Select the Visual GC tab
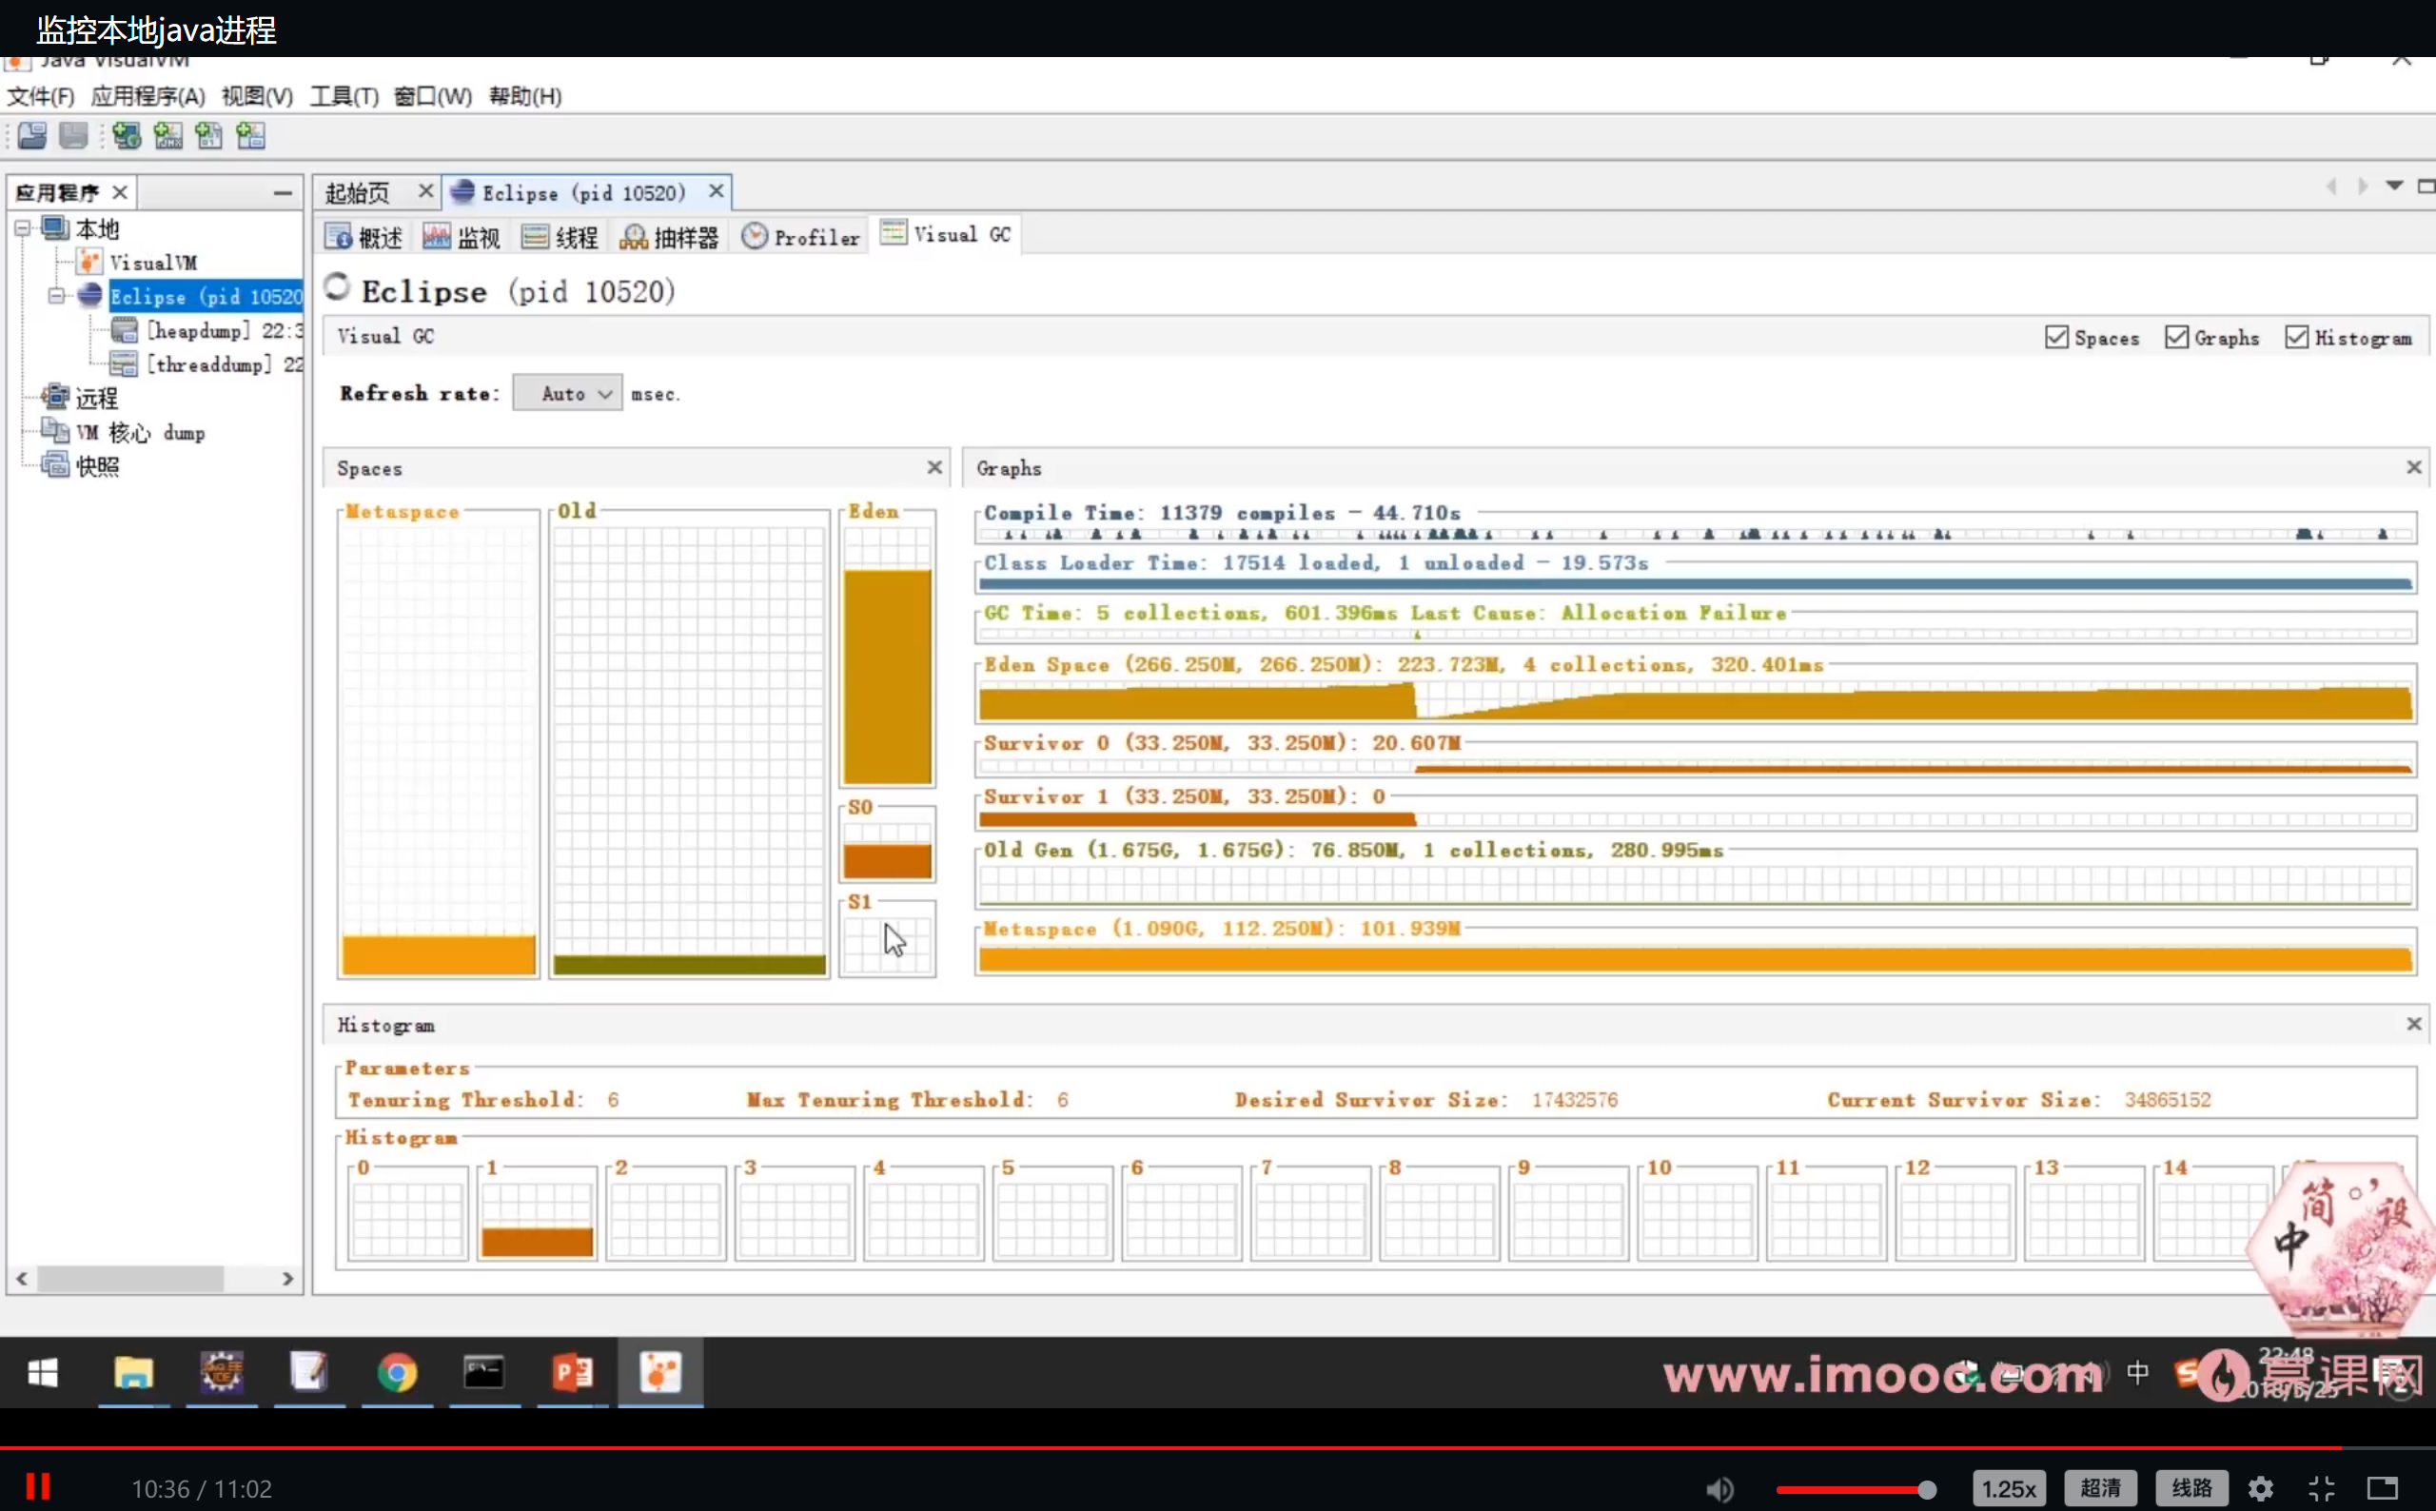The height and width of the screenshot is (1511, 2436). click(x=945, y=235)
